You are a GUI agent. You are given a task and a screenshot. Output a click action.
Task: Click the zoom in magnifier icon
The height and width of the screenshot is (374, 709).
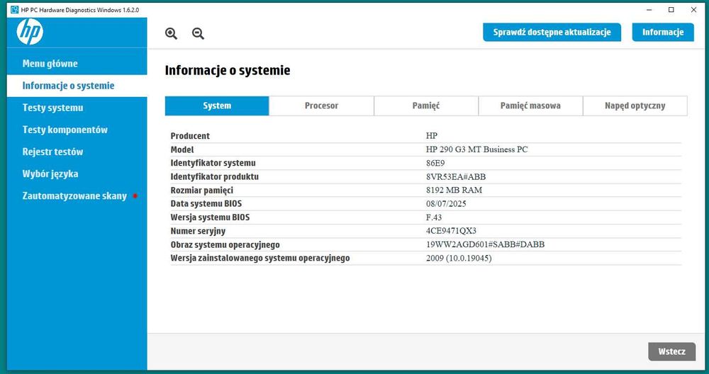coord(171,33)
